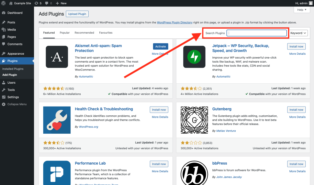The height and width of the screenshot is (185, 314).
Task: Open the Appearance menu in sidebar
Action: click(16, 54)
